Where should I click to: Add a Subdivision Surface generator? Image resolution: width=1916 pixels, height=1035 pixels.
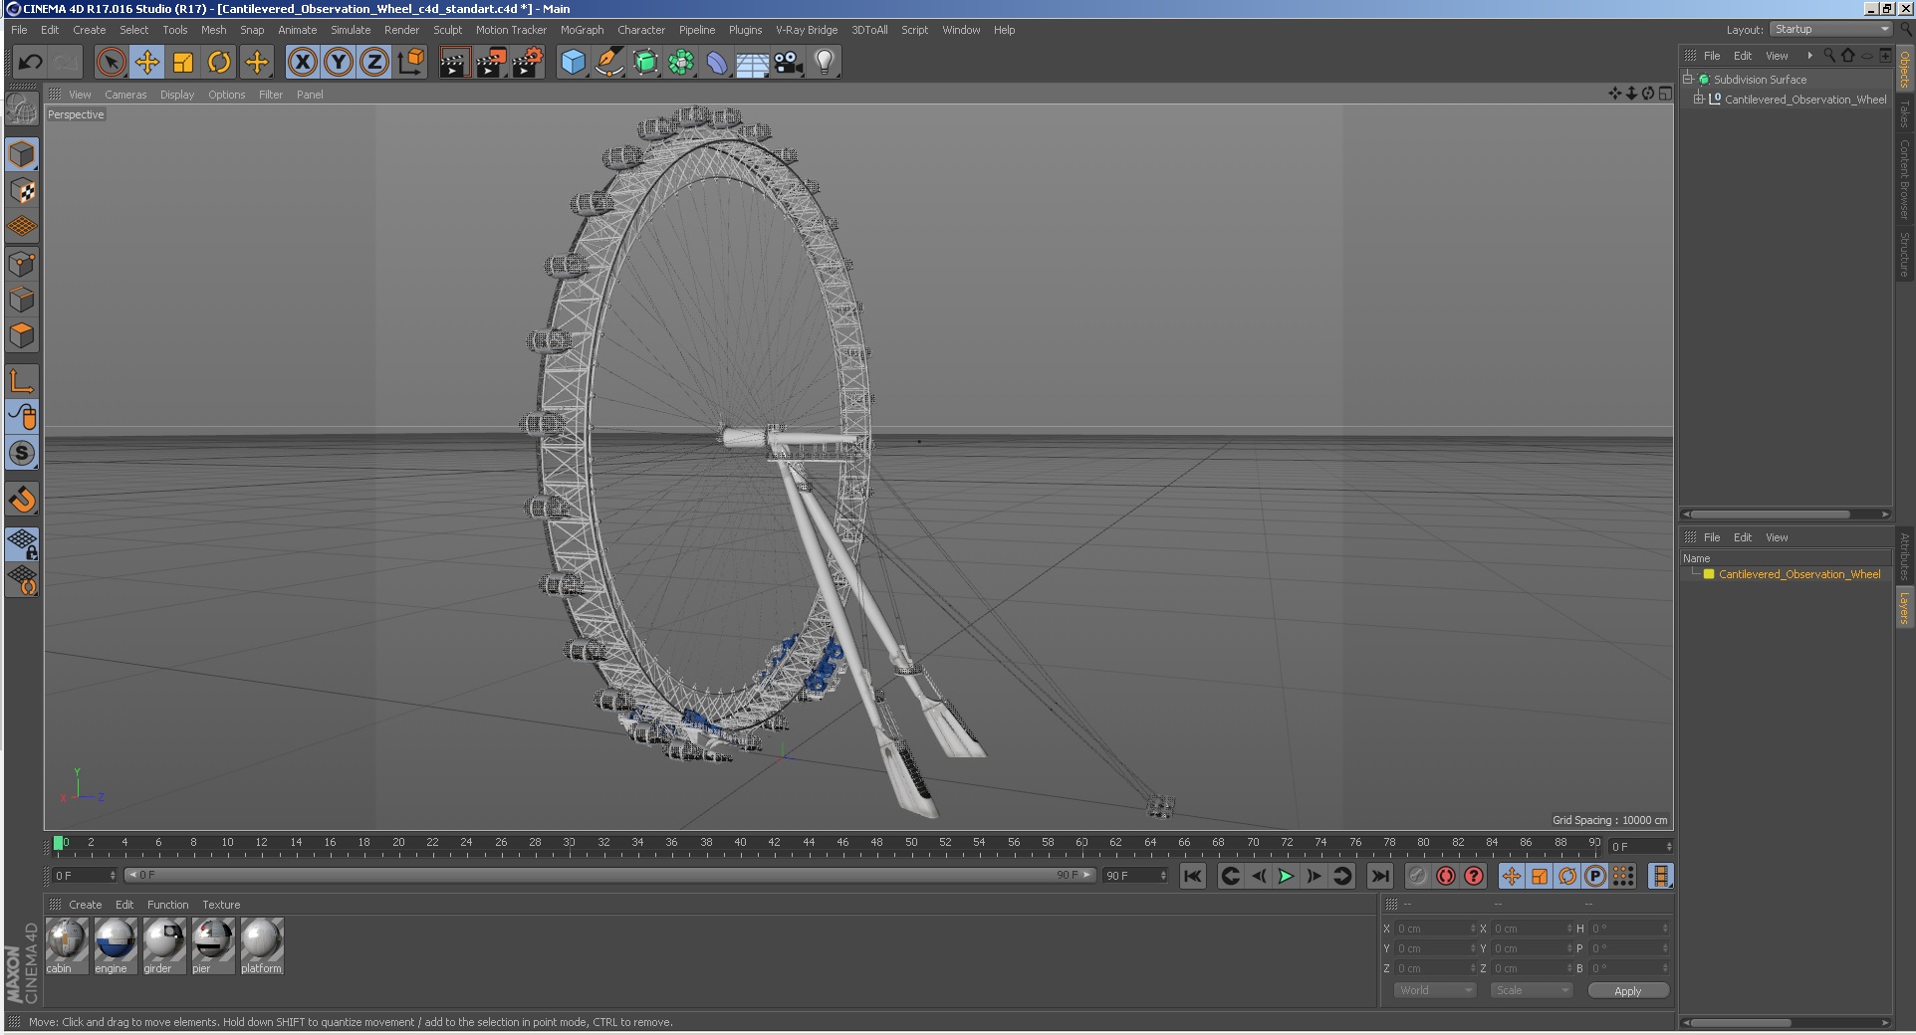coord(645,63)
